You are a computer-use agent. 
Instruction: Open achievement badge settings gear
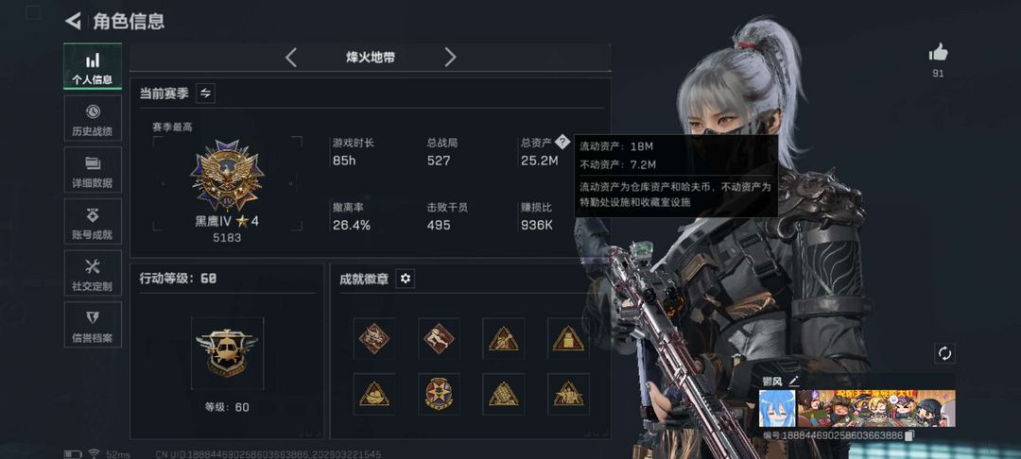(405, 279)
